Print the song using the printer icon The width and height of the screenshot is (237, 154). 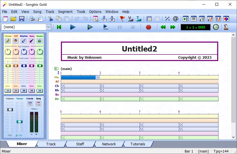tap(32, 19)
